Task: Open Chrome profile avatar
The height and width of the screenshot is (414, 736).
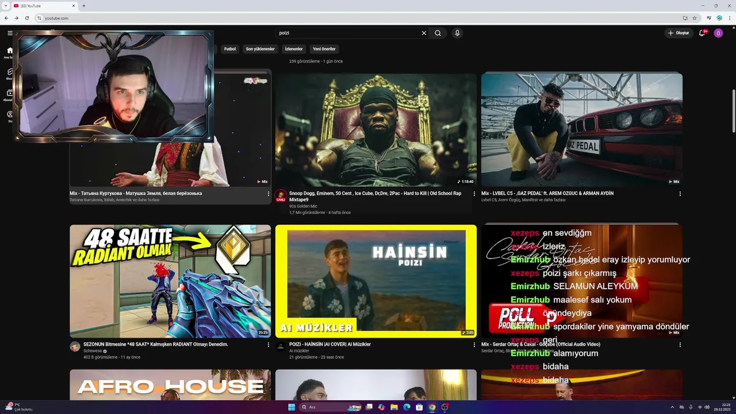Action: click(719, 18)
